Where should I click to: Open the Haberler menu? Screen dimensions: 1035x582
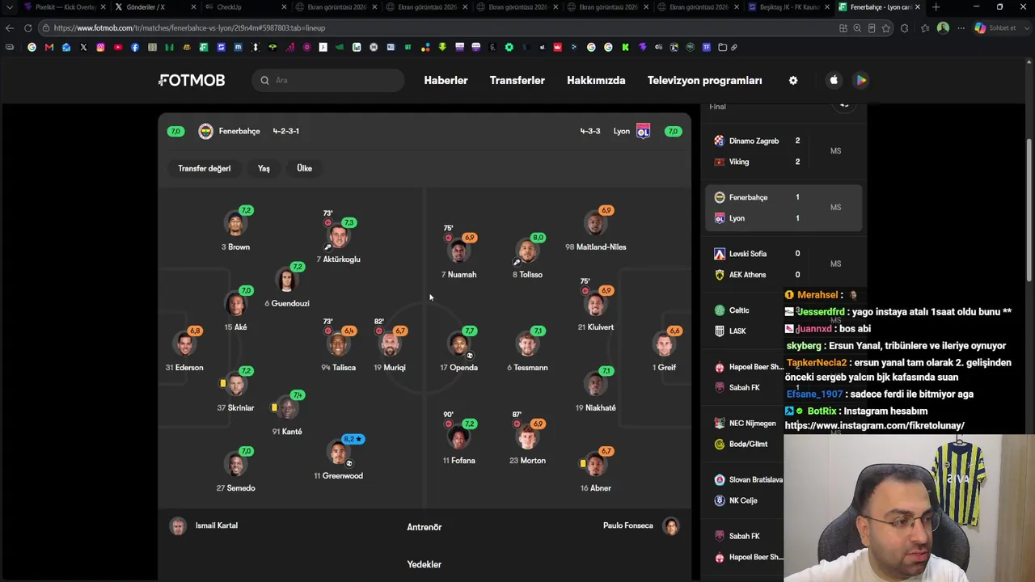coord(446,80)
